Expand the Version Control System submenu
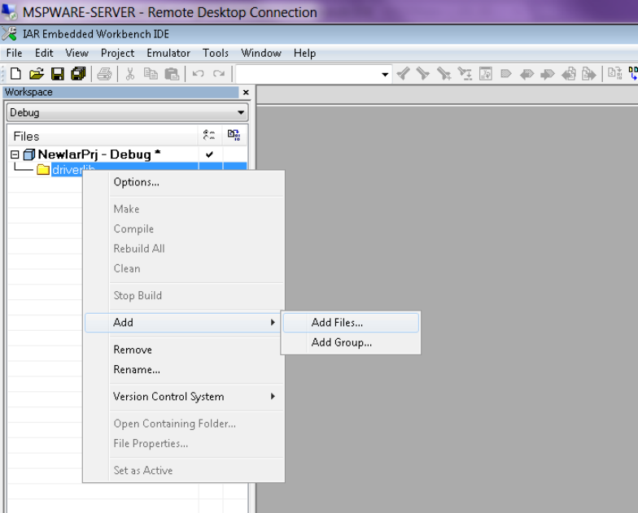This screenshot has width=638, height=513. click(273, 397)
